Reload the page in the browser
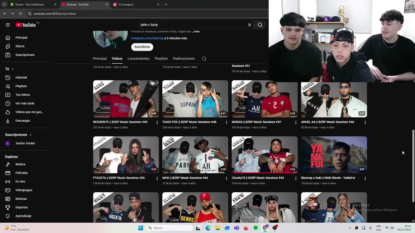The width and height of the screenshot is (415, 233). tap(20, 14)
